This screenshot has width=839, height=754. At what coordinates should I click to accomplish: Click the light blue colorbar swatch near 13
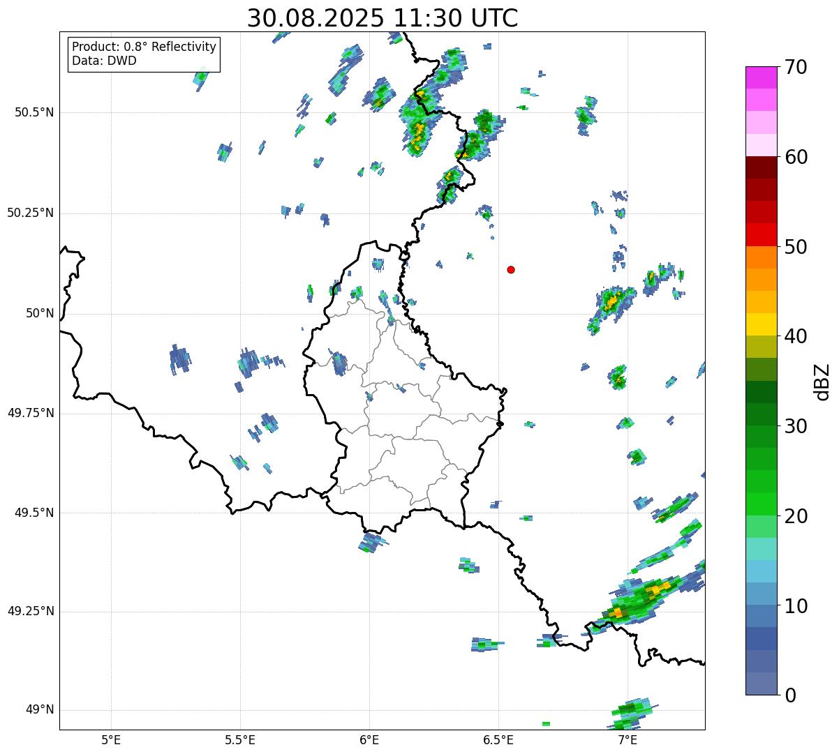coord(761,571)
